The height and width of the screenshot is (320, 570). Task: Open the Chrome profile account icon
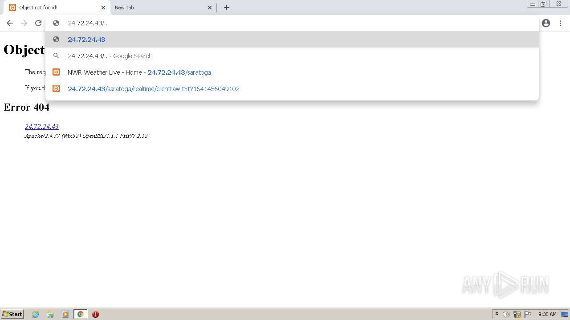click(546, 23)
